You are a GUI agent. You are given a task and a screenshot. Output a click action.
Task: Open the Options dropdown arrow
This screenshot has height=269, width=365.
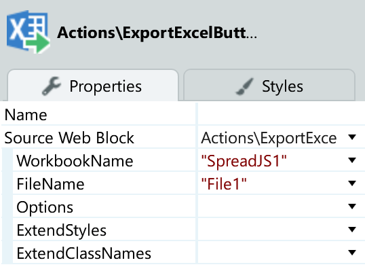352,207
